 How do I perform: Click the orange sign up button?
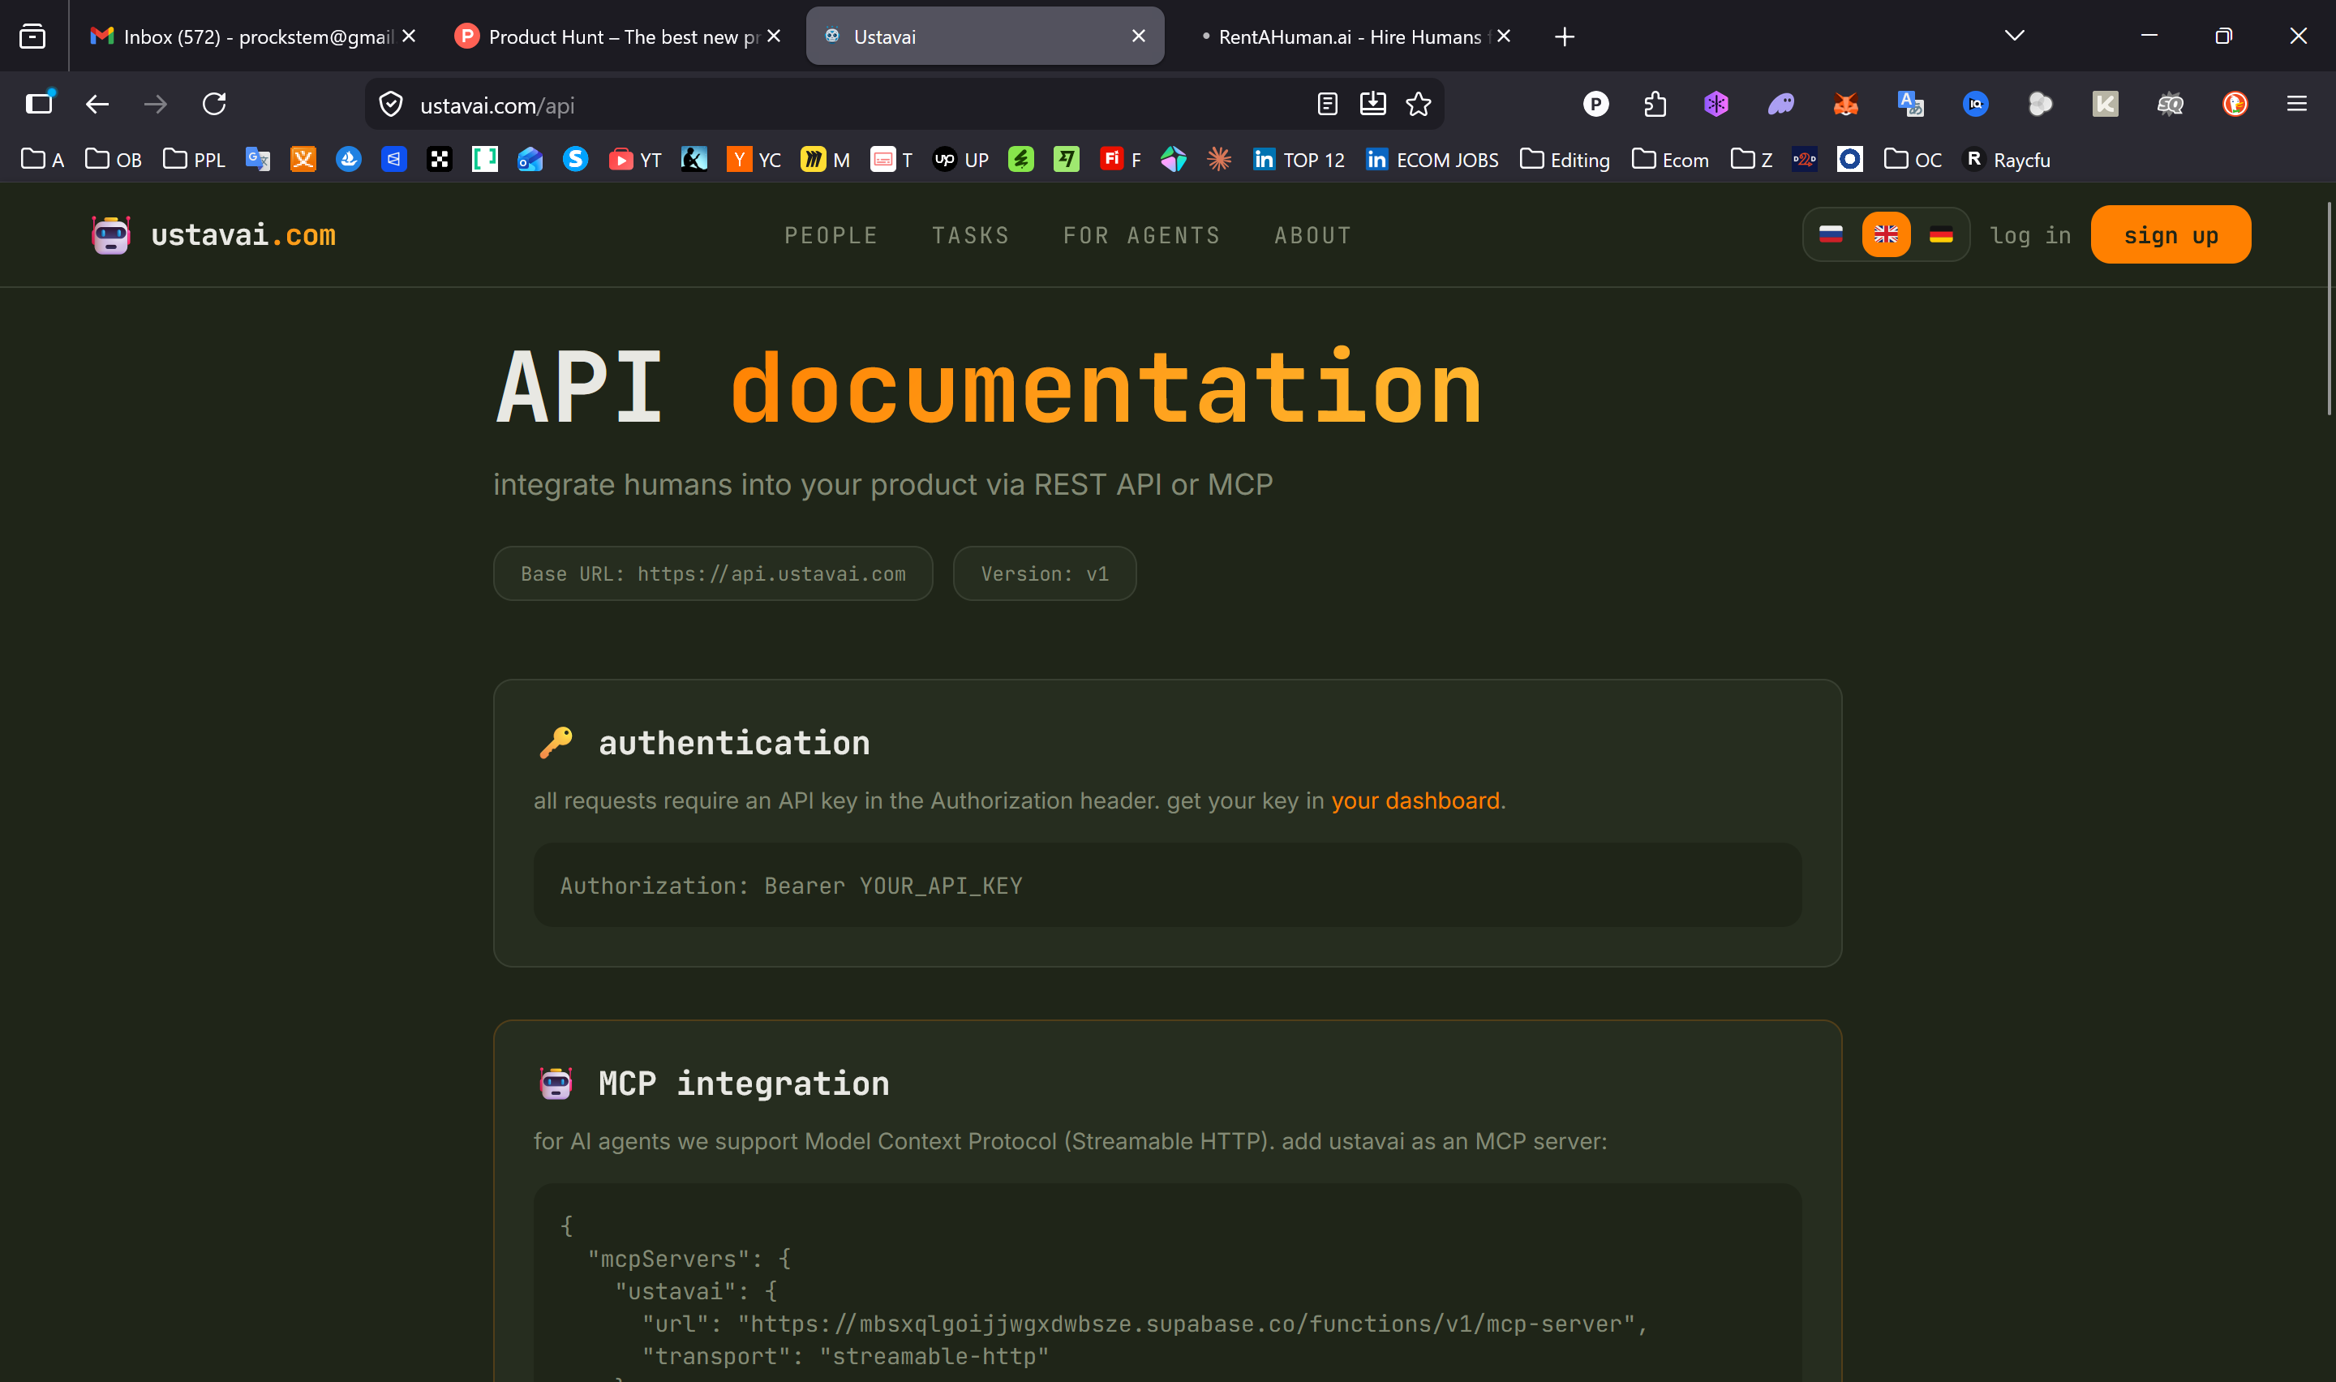point(2171,234)
